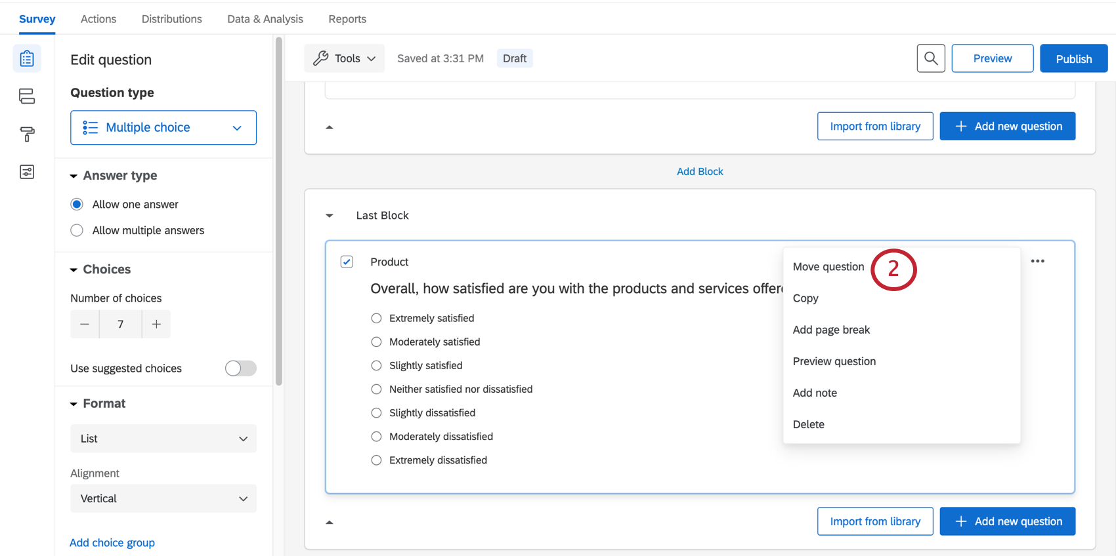
Task: Toggle Use suggested choices switch
Action: pos(240,368)
